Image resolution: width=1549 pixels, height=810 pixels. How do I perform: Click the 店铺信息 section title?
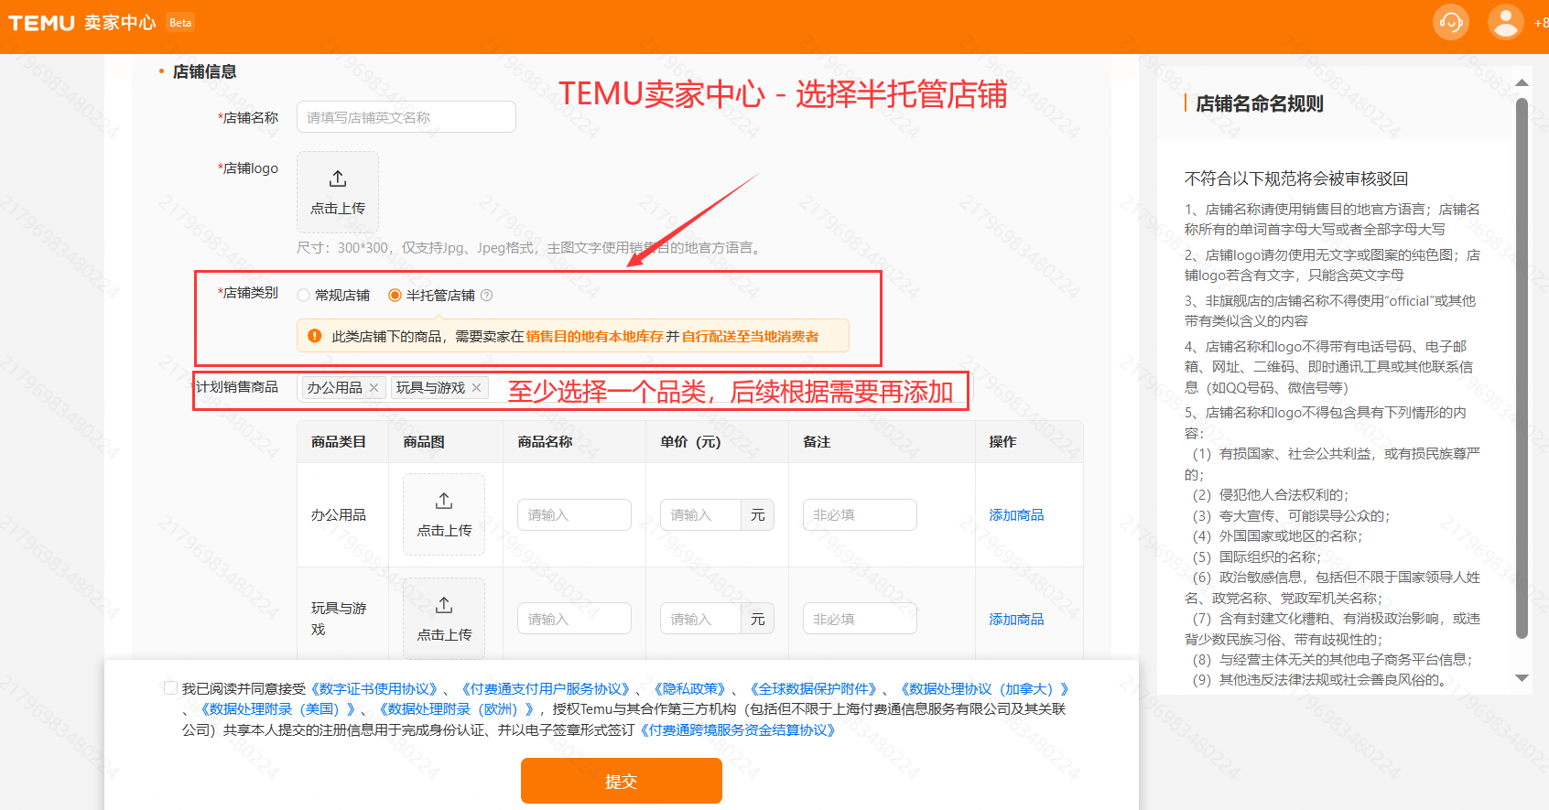coord(205,71)
